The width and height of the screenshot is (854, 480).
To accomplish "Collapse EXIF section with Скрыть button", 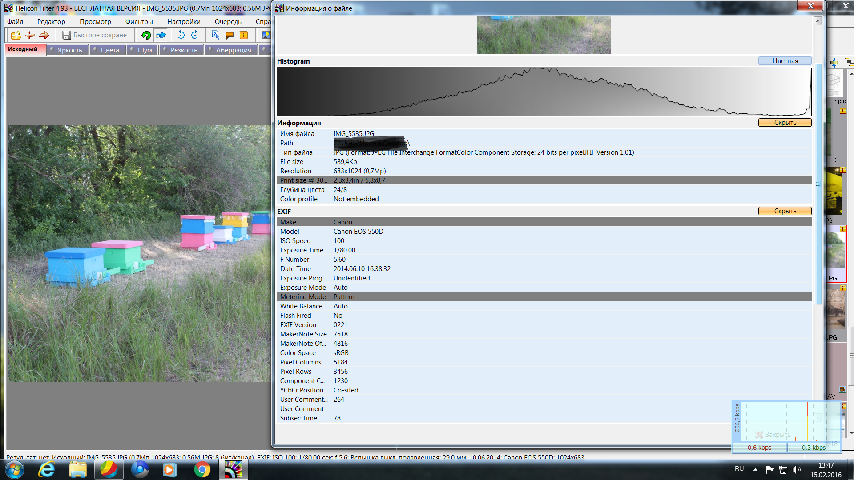I will [785, 211].
